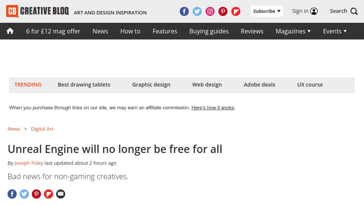Open the Features section
Screen dimensions: 364x205
(x=165, y=31)
